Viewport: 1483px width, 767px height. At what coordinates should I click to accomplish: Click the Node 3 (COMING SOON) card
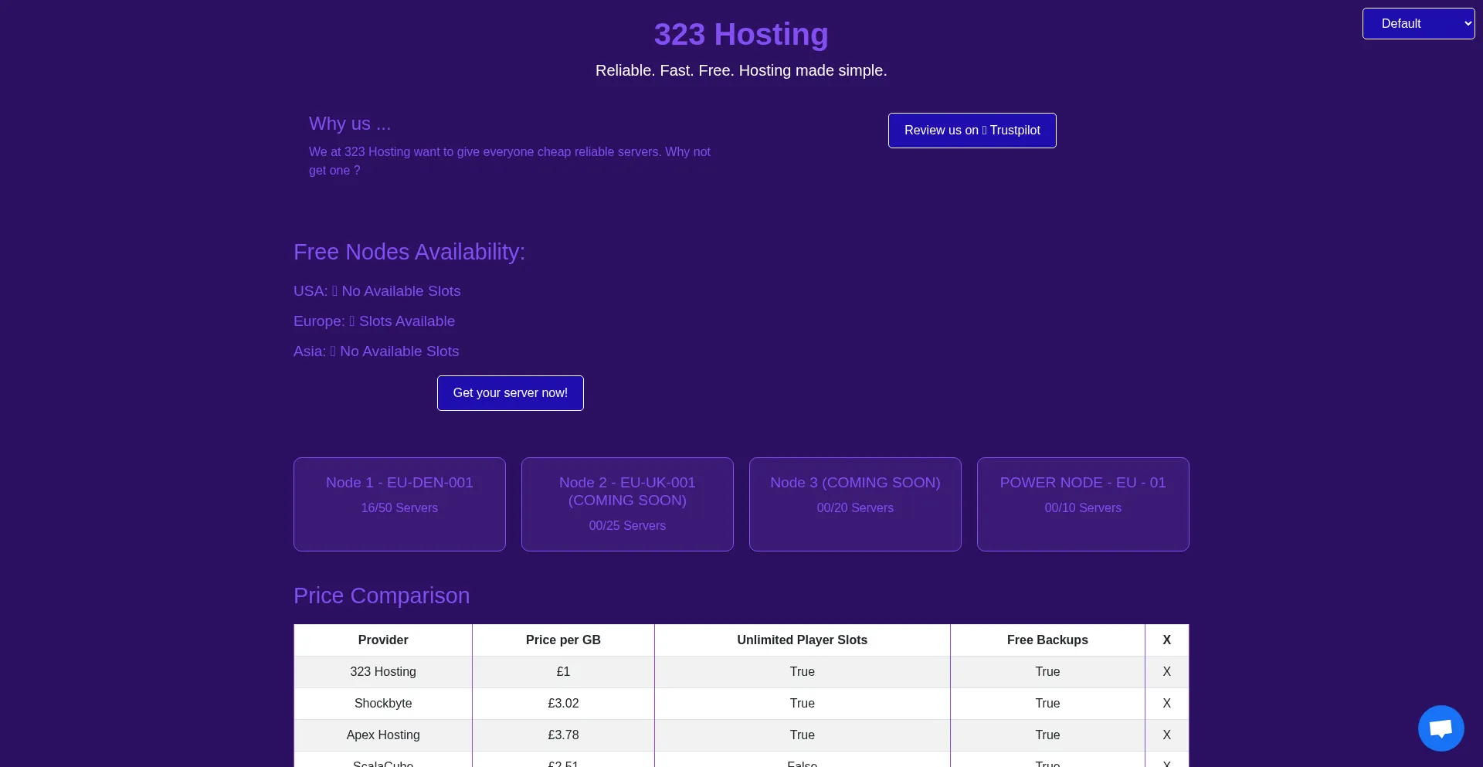click(x=855, y=504)
